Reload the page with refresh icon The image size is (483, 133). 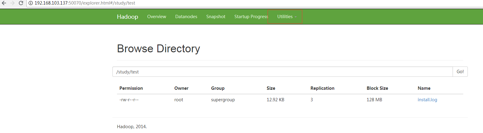21,3
